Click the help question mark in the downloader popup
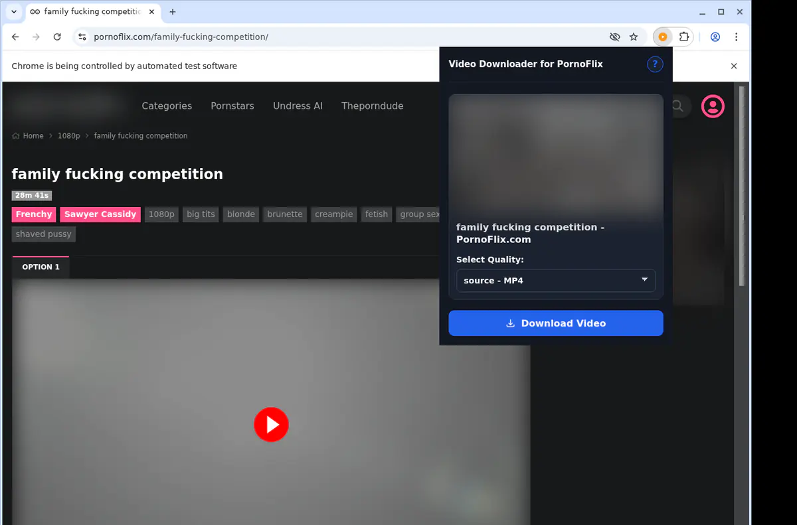This screenshot has height=525, width=797. [x=655, y=64]
